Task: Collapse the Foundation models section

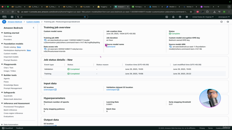Action: (x=2, y=44)
